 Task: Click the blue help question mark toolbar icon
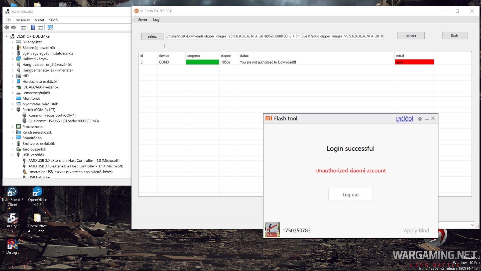click(x=33, y=28)
